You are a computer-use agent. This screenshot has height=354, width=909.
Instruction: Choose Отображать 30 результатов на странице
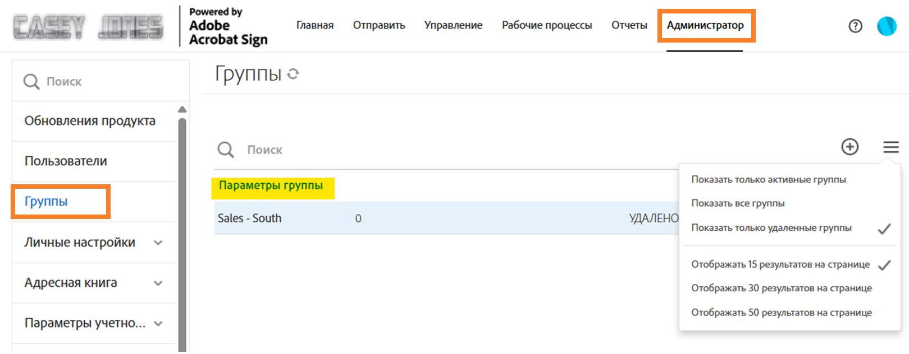pyautogui.click(x=781, y=288)
